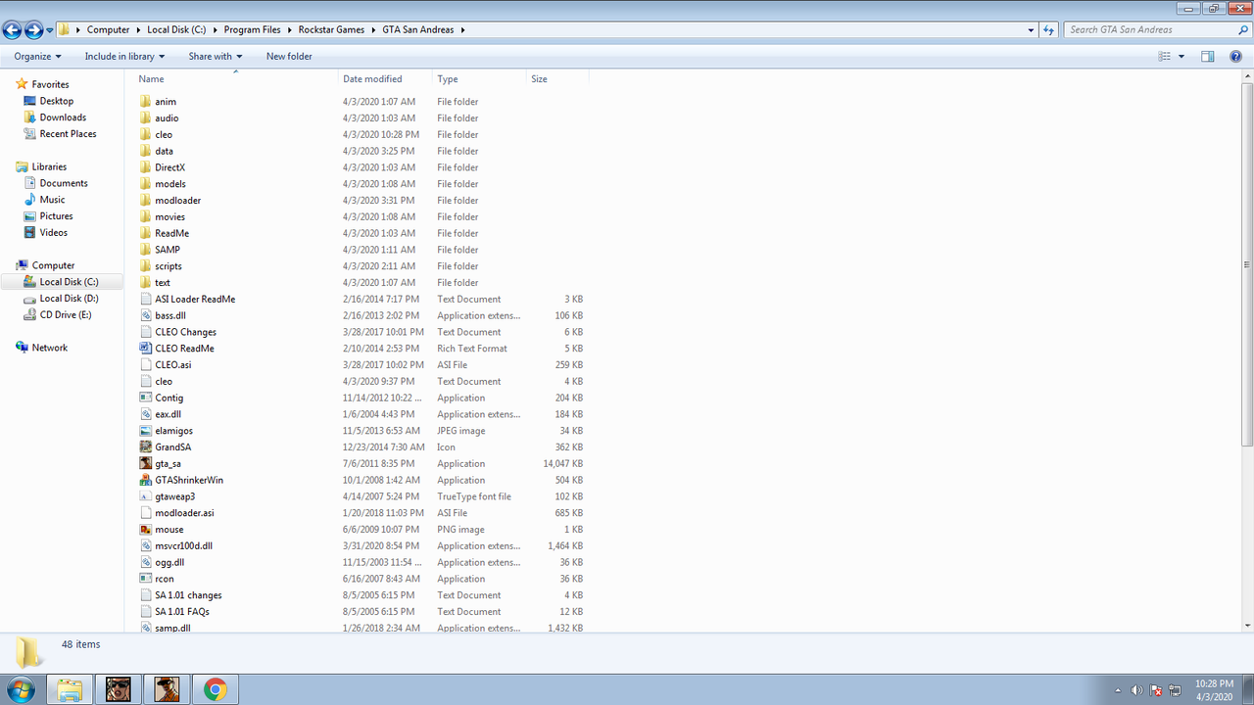Click the file list vertical scrollbar thumb
This screenshot has height=705, width=1254.
1247,264
